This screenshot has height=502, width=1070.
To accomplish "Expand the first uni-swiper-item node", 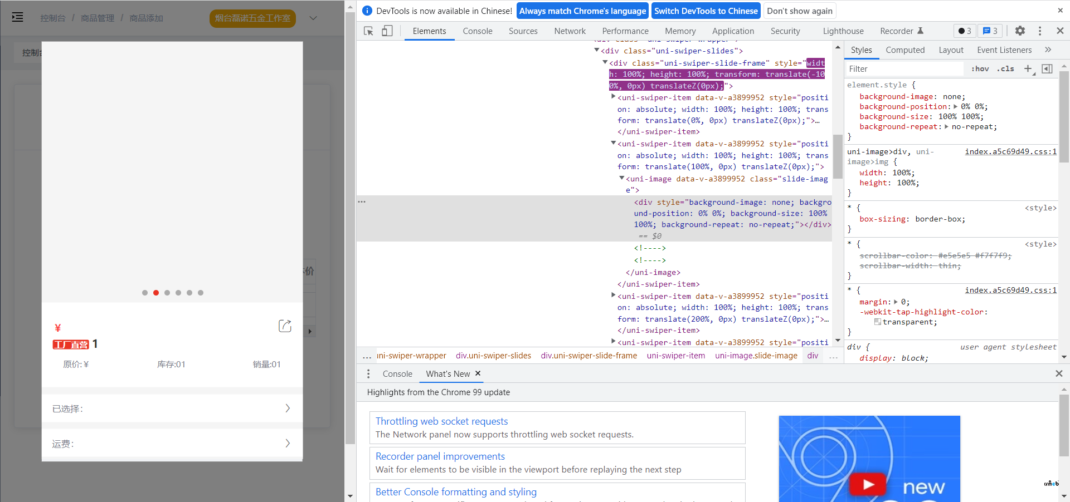I will coord(614,97).
